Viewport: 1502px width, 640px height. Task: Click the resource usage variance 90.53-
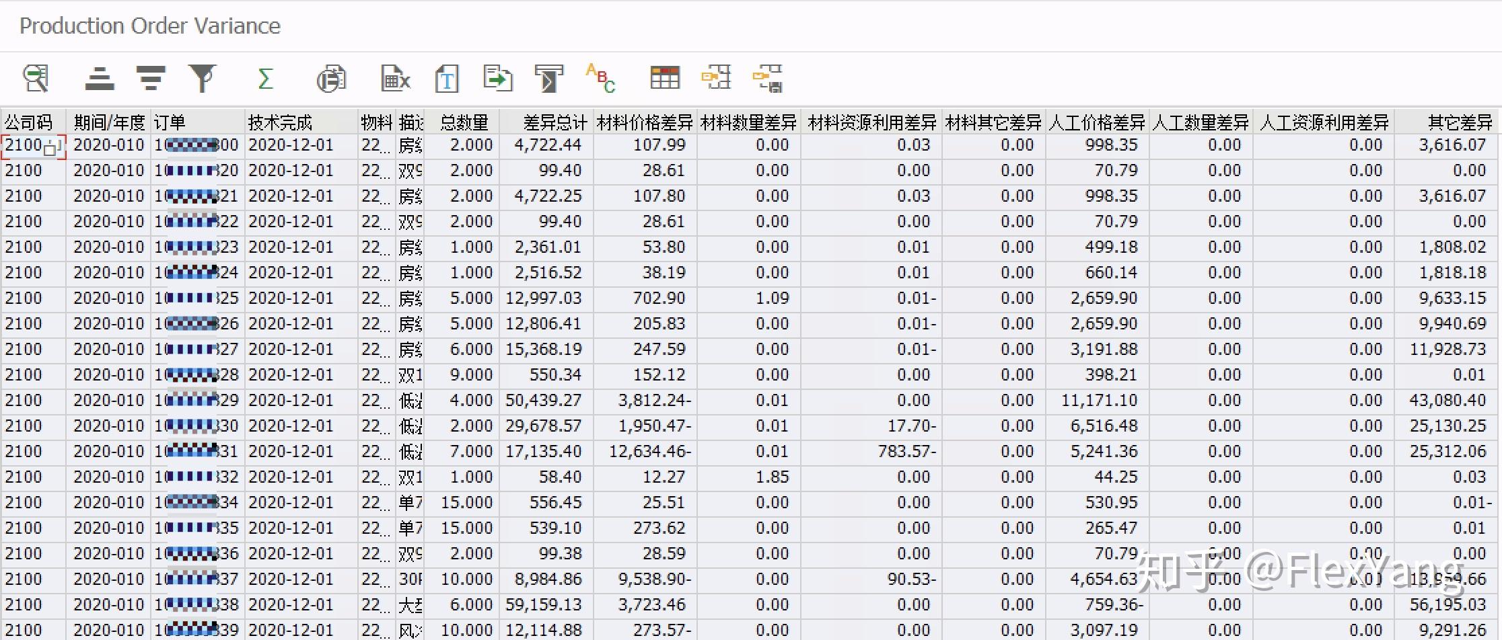(x=873, y=579)
